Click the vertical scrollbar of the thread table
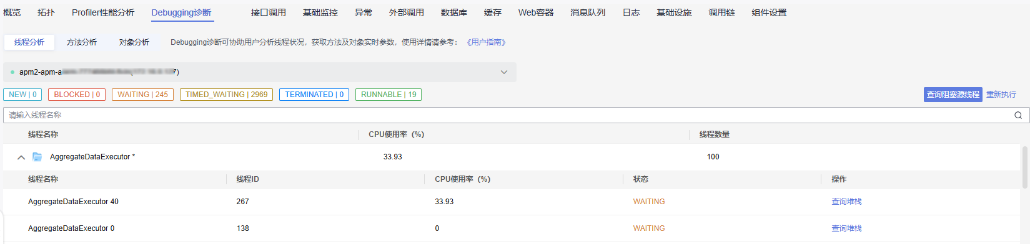Screen dimensions: 1030x244 click(1025, 167)
